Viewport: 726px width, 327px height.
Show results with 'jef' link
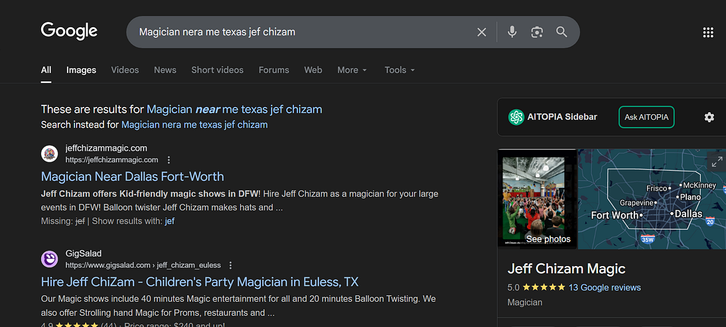coord(169,221)
